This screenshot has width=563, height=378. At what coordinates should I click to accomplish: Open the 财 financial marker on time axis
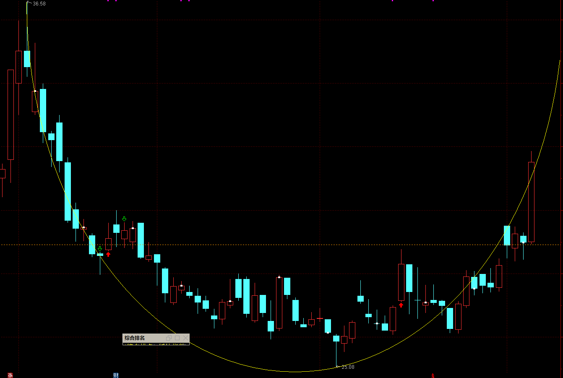pos(116,375)
